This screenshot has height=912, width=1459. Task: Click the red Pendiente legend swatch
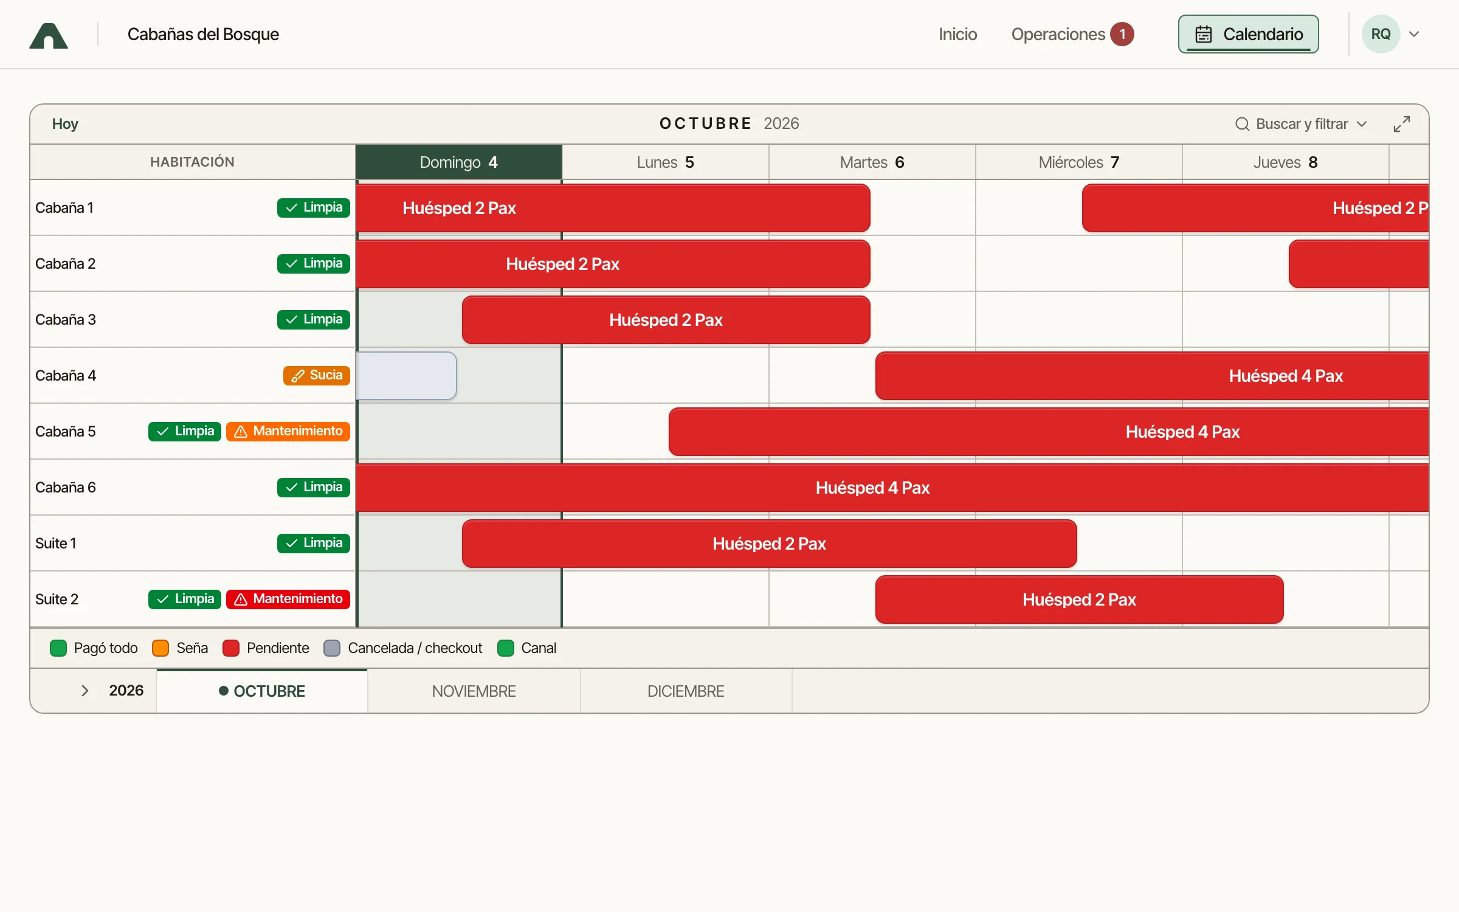(231, 648)
